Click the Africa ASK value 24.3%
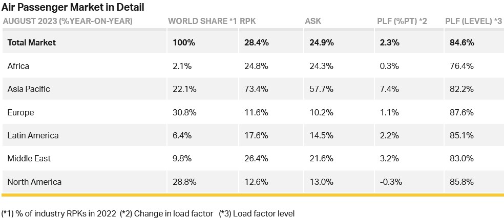504x218 pixels. pos(321,66)
